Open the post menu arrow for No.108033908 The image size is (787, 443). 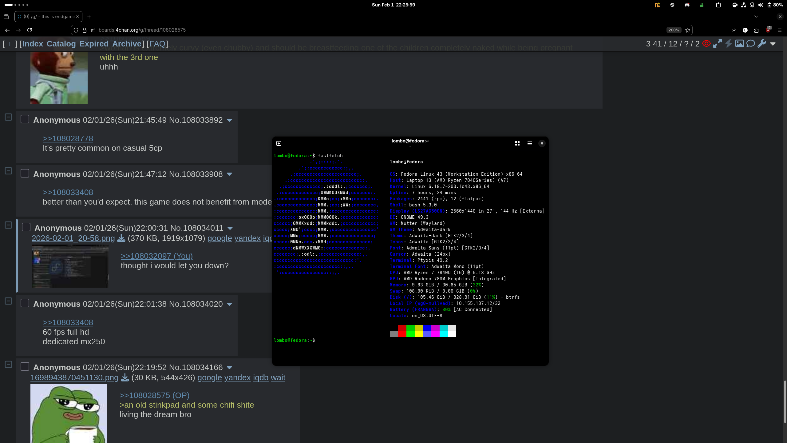229,174
